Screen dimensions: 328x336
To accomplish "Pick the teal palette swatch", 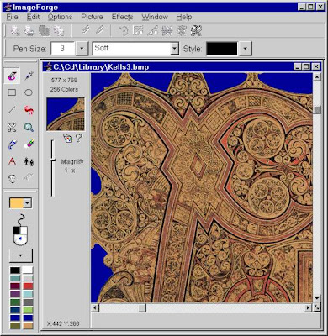I will (15, 278).
